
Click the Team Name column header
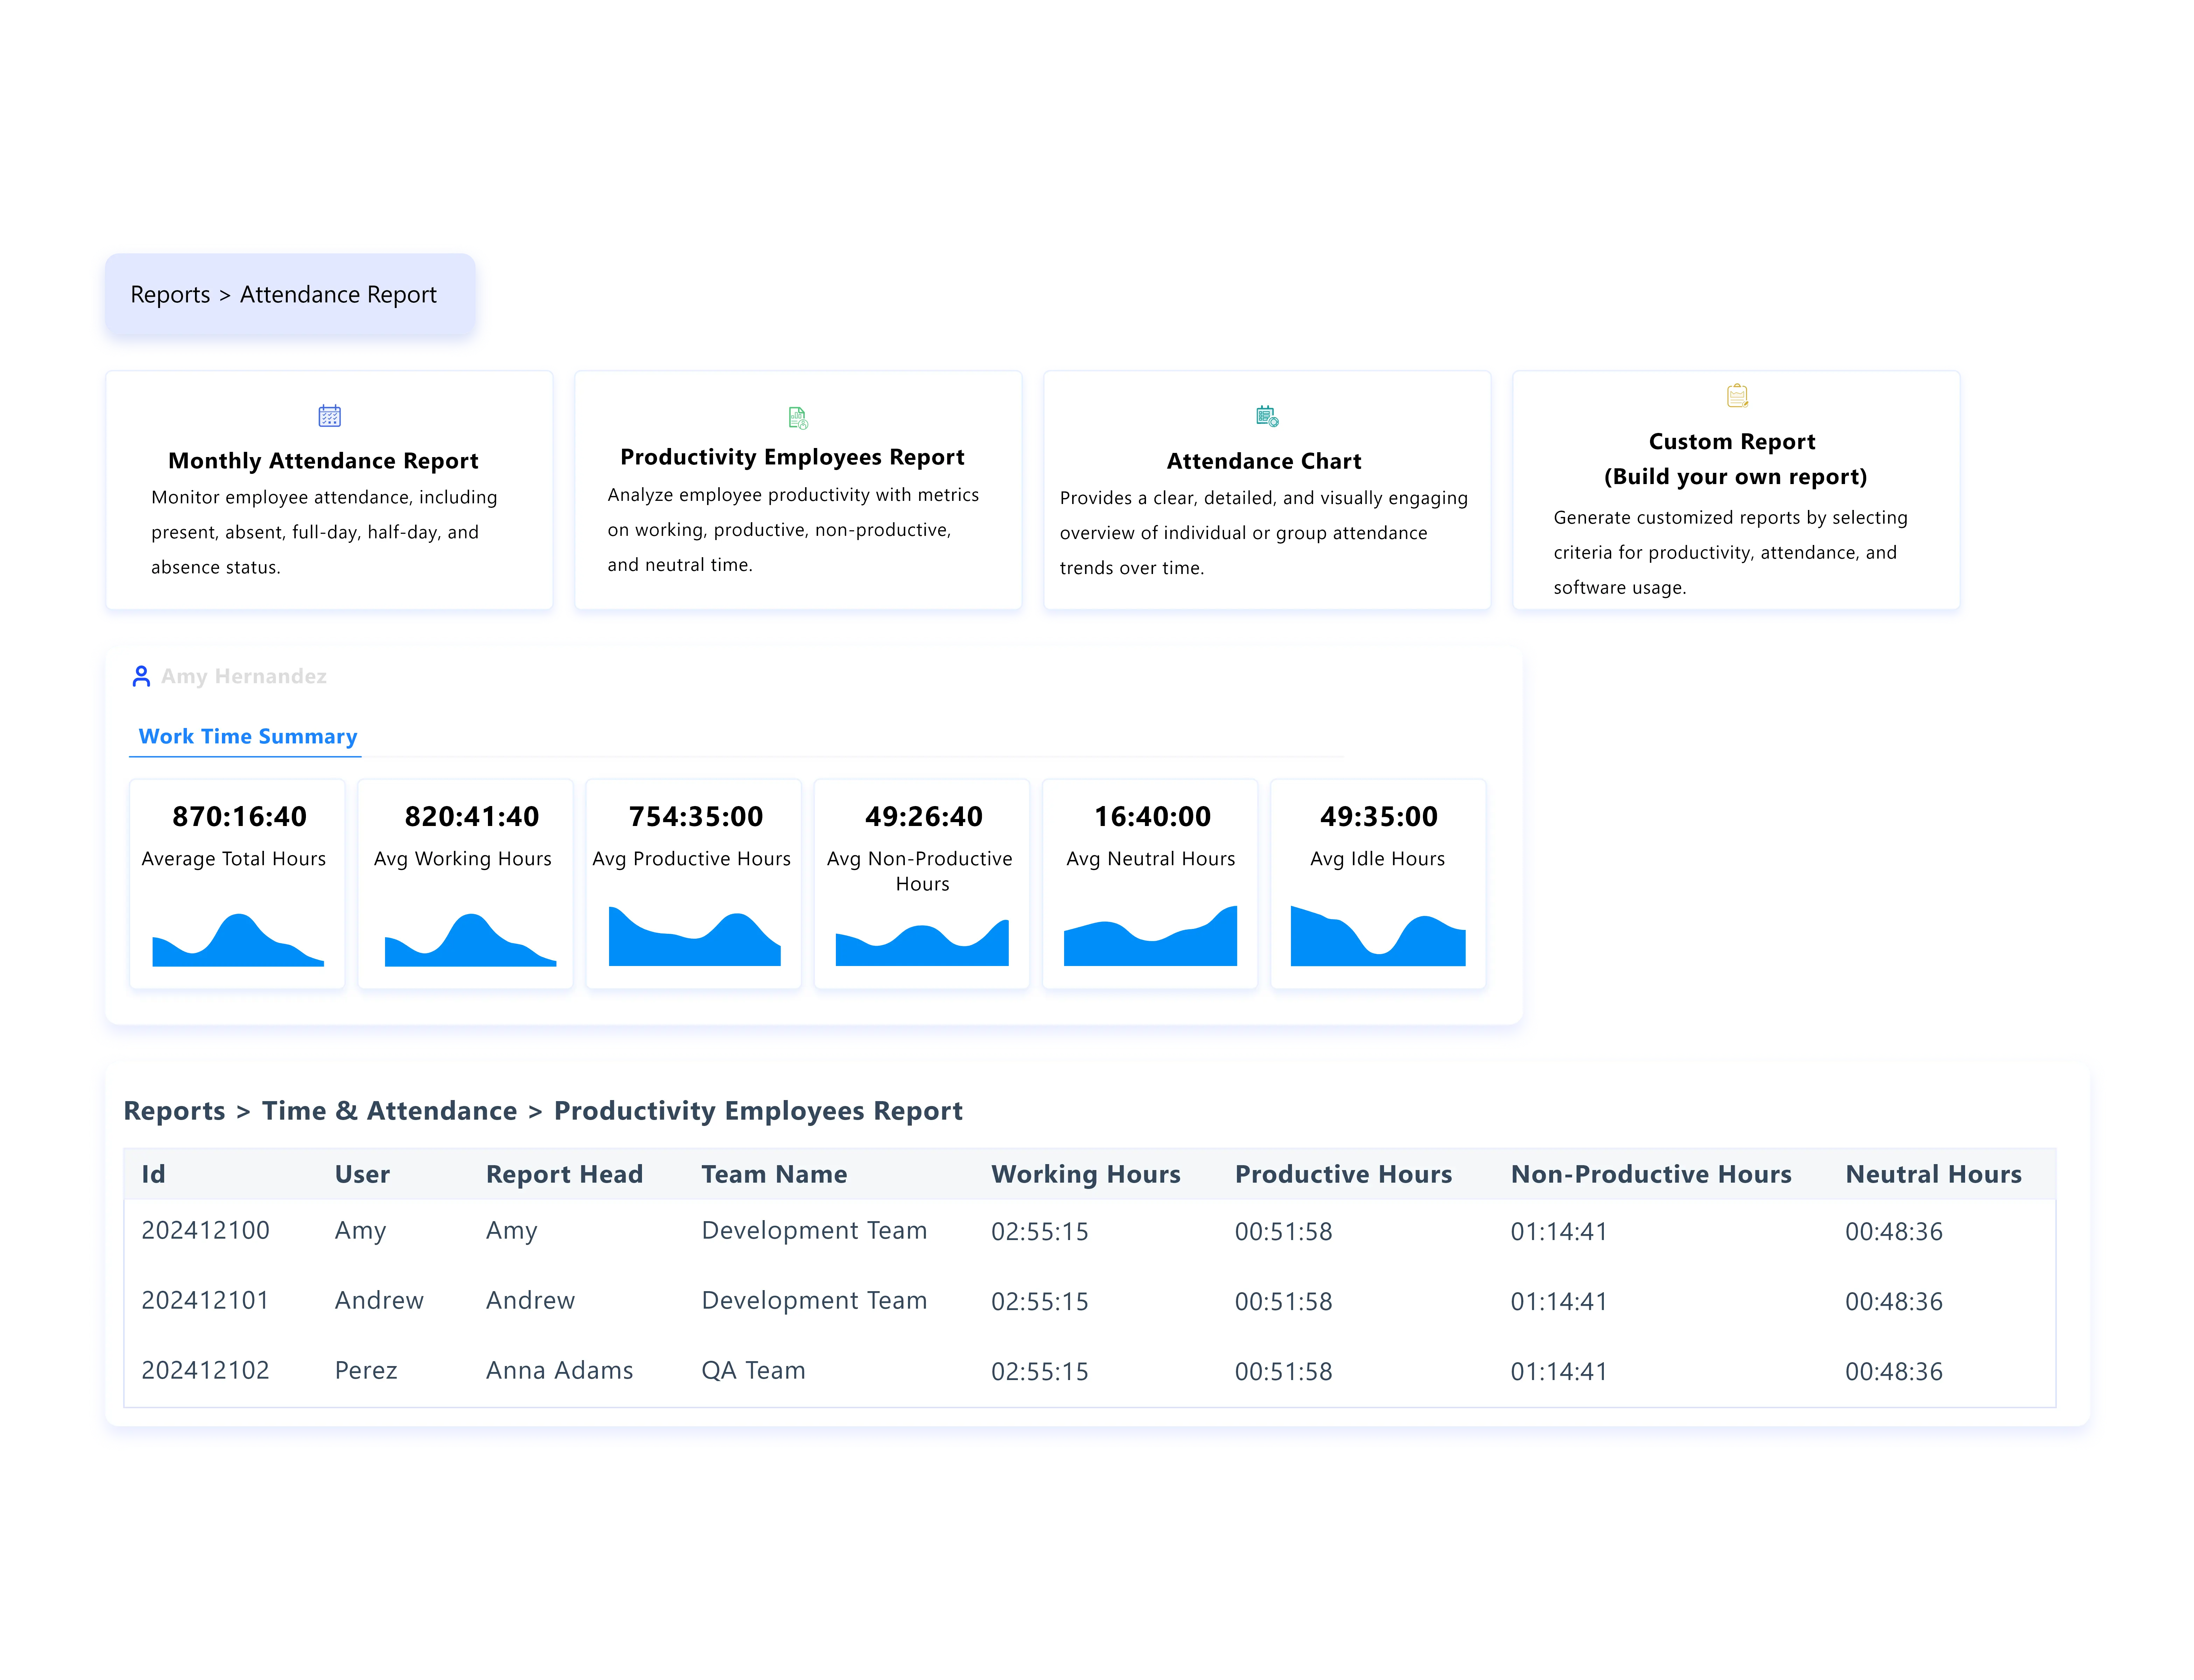tap(774, 1174)
